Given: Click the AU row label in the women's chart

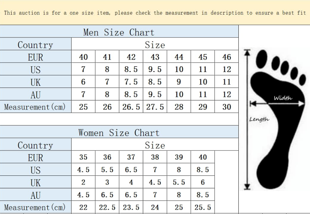Looking at the screenshot, I should pyautogui.click(x=35, y=195).
